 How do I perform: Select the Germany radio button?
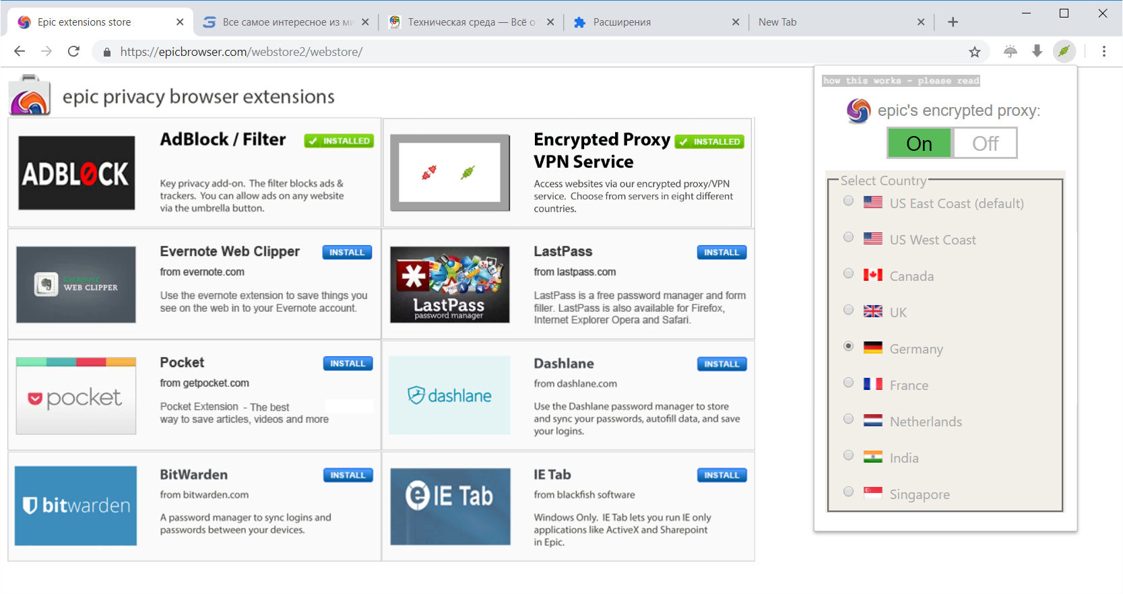point(849,346)
